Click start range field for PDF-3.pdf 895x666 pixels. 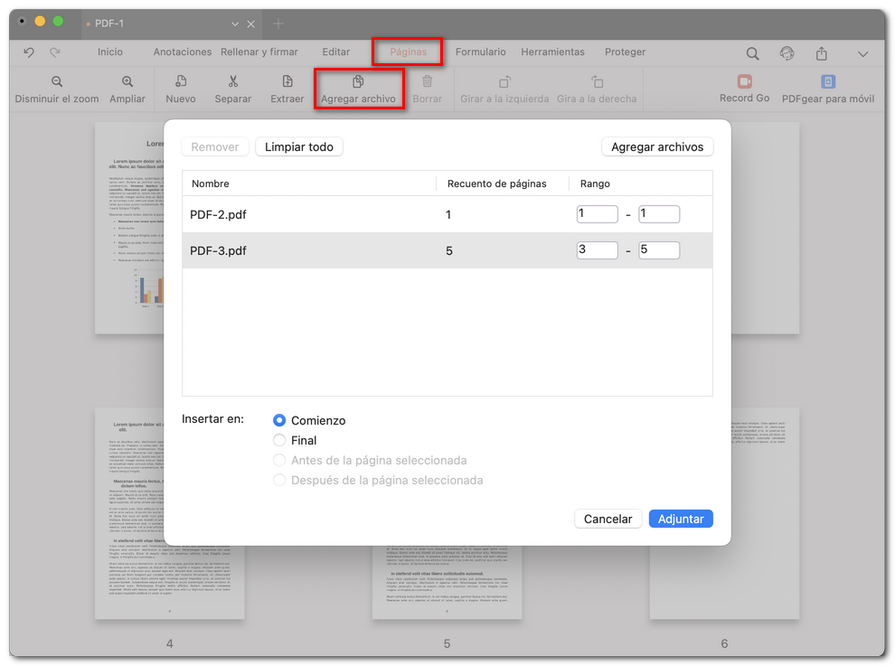597,250
